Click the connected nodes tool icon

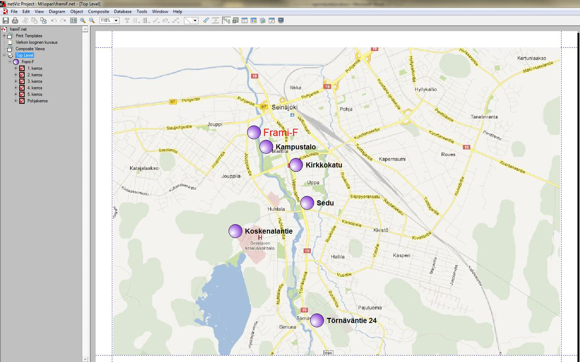[176, 21]
